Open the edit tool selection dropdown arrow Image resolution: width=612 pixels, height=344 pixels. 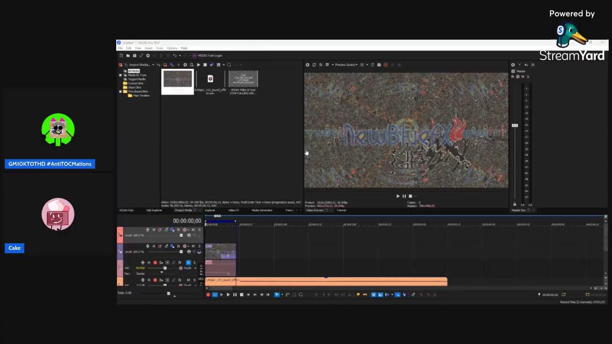point(282,295)
